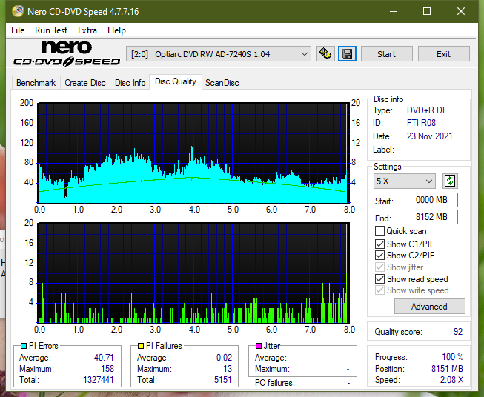Click the disc type DVD+R DL text
This screenshot has width=484, height=397.
(x=427, y=110)
